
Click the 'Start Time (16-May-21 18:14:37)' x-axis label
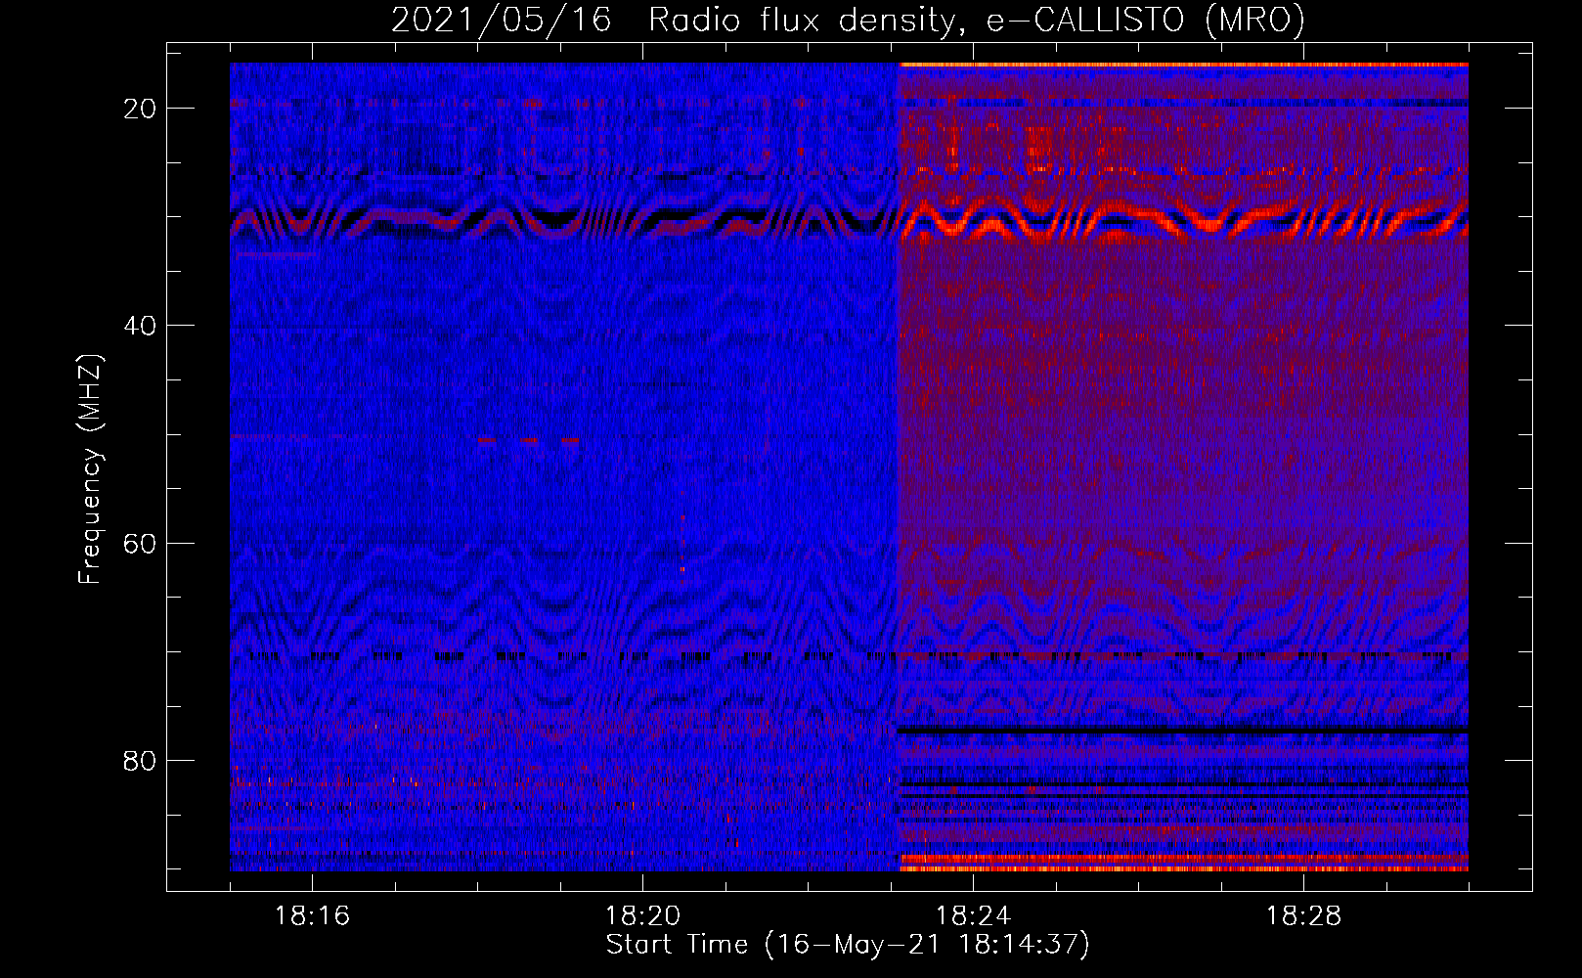[x=848, y=945]
